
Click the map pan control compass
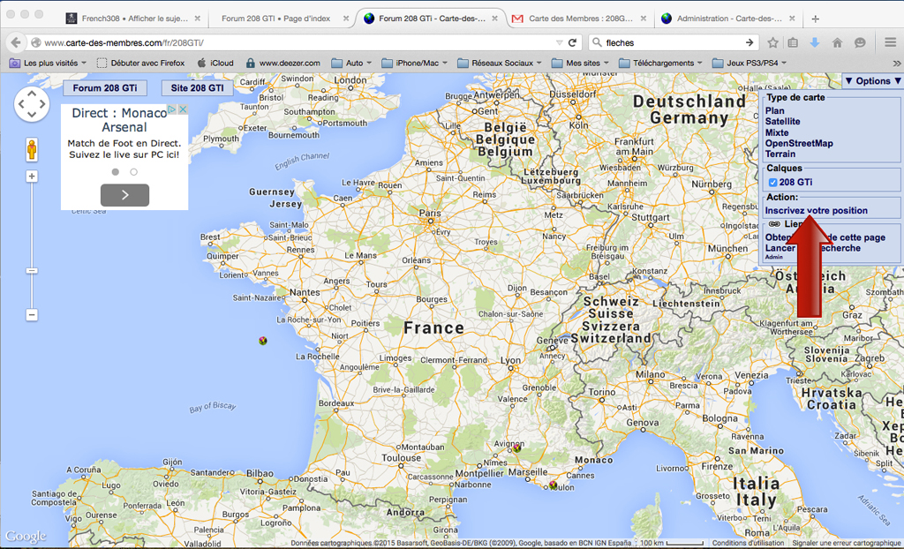coord(32,104)
